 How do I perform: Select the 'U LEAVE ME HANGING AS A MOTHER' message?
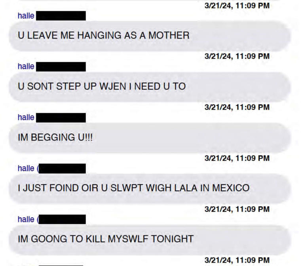pos(150,36)
